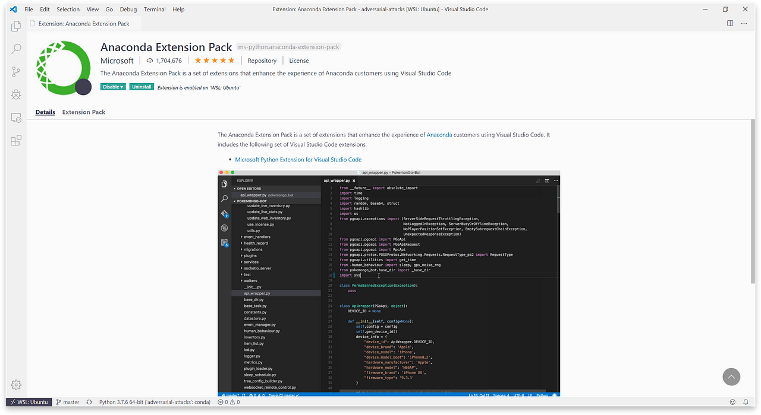
Task: Click the PokemonGo-Bot editor screenshot image
Action: click(x=389, y=283)
